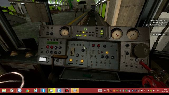
Task: Push the right red button under the green display
Action: 52,47
